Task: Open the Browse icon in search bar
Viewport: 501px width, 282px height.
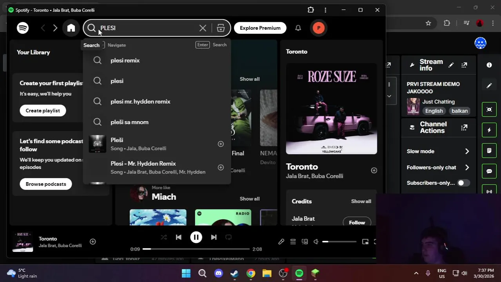Action: (x=221, y=28)
